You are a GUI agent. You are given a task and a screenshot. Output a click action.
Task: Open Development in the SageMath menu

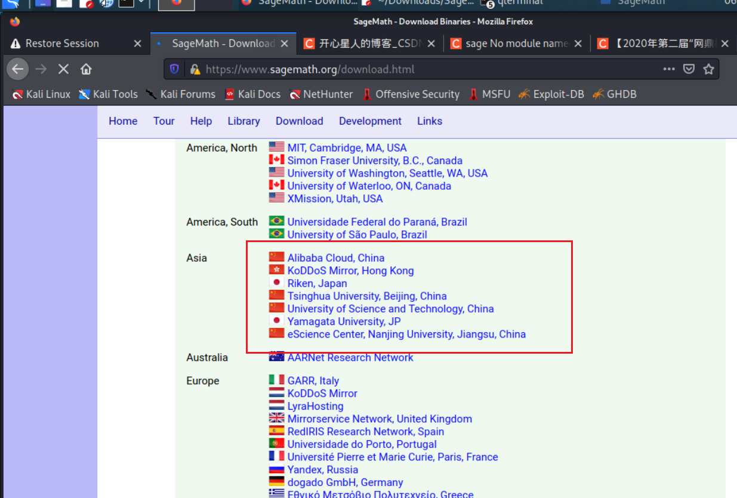pos(371,121)
